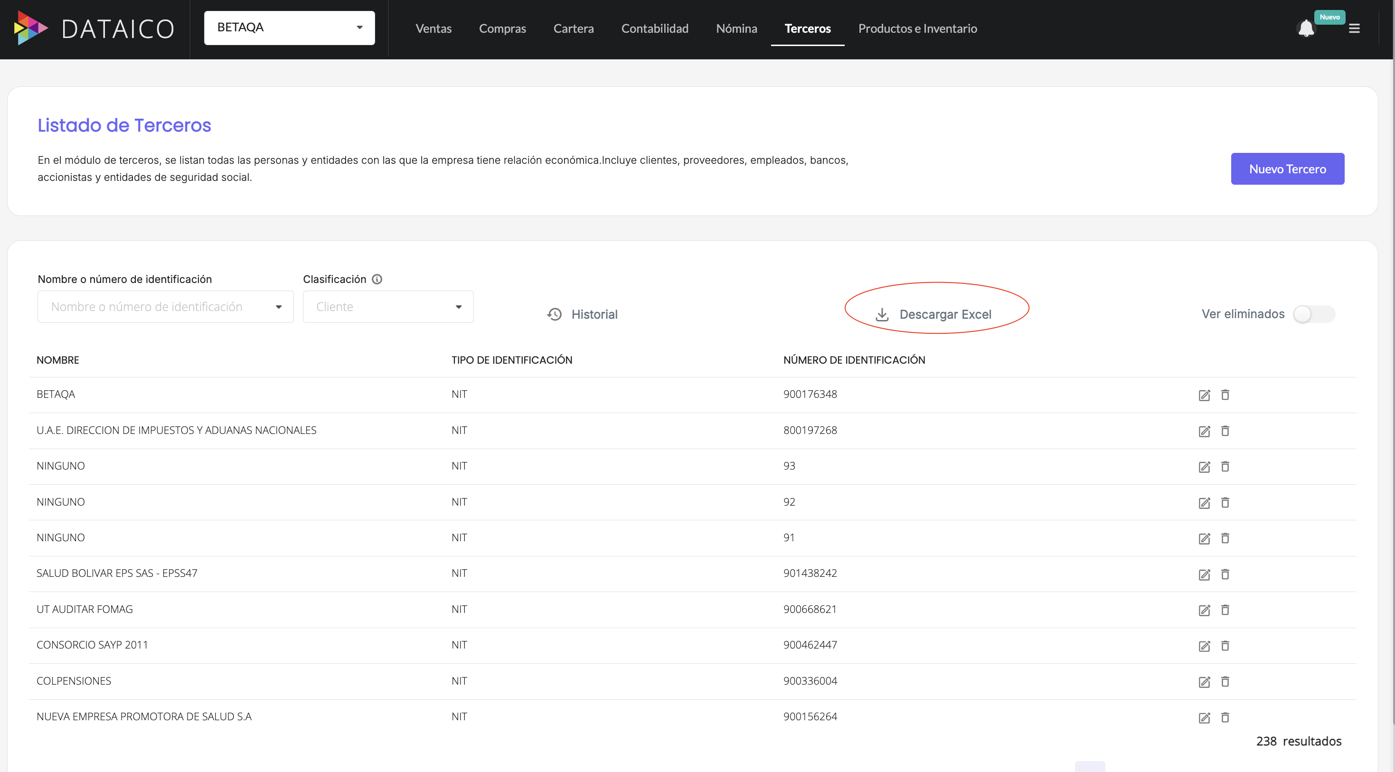The width and height of the screenshot is (1395, 772).
Task: Edit U.A.E. DIRECCION DE IMPUESTOS row
Action: (1205, 432)
